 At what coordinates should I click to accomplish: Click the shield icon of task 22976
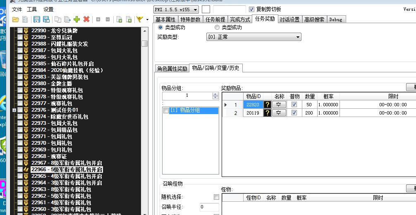[x=26, y=110]
